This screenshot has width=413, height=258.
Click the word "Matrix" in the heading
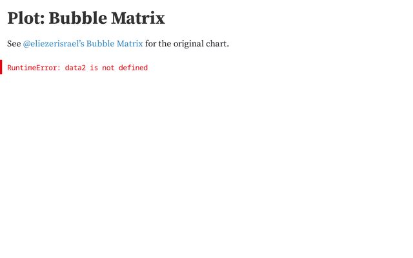[x=141, y=18]
